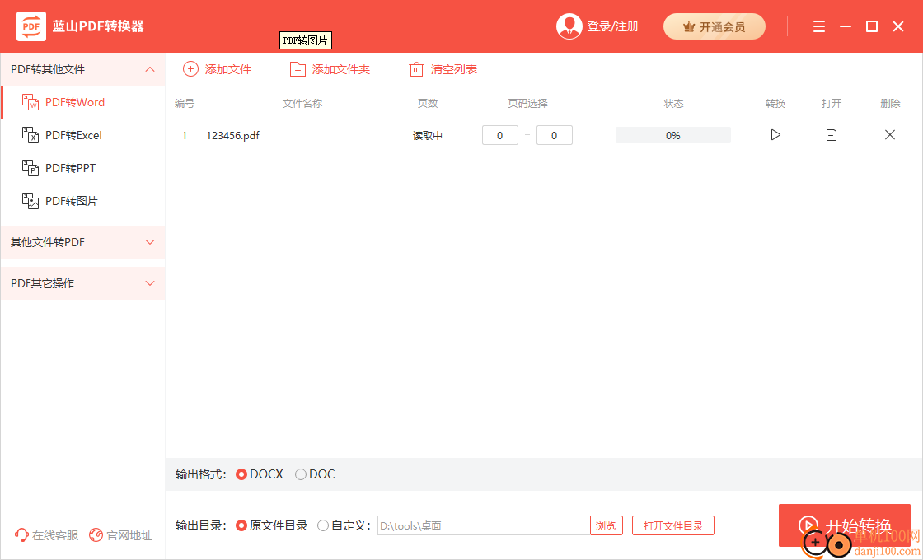923x560 pixels.
Task: Click the 添加文件 plus icon
Action: [190, 69]
